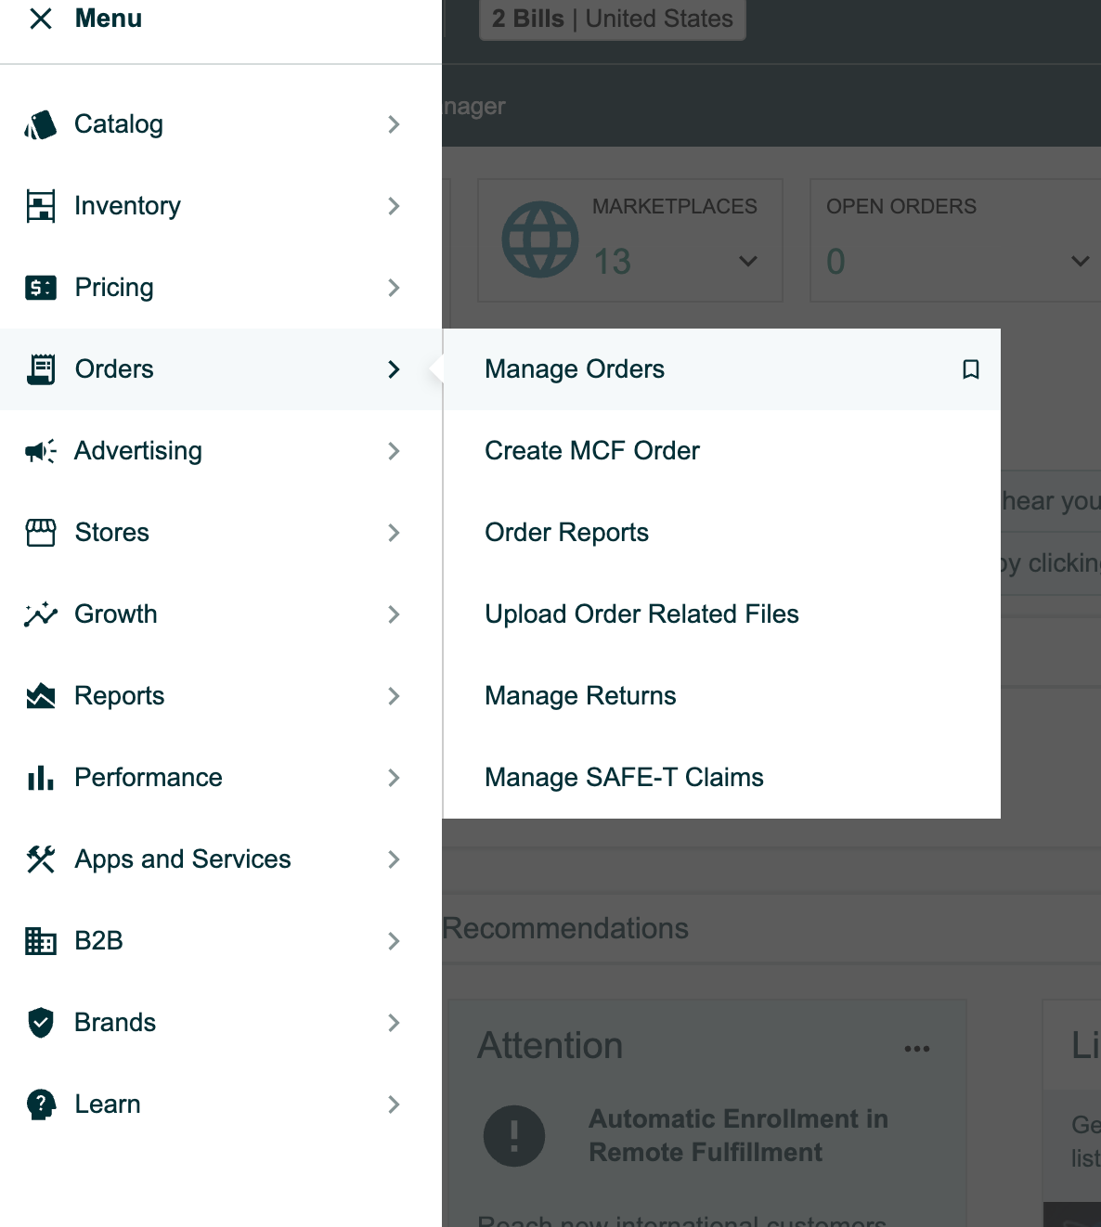Click the Advertising megaphone icon
The width and height of the screenshot is (1101, 1227).
40,451
